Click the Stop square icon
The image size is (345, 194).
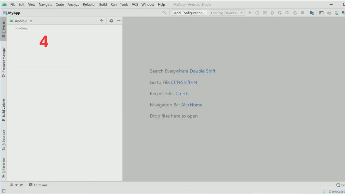[x=302, y=13]
